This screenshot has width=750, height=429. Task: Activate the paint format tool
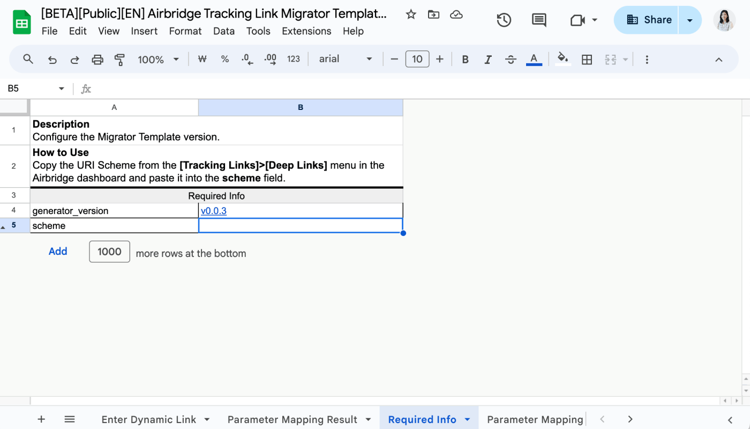(x=120, y=60)
